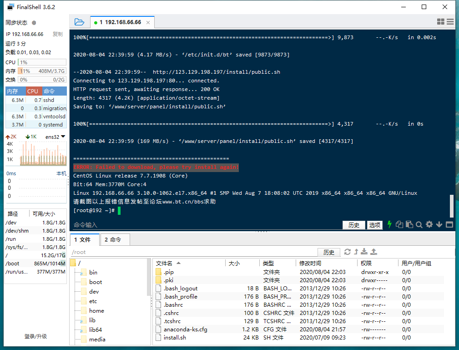Click the file upload icon
The height and width of the screenshot is (350, 459).
pyautogui.click(x=374, y=252)
